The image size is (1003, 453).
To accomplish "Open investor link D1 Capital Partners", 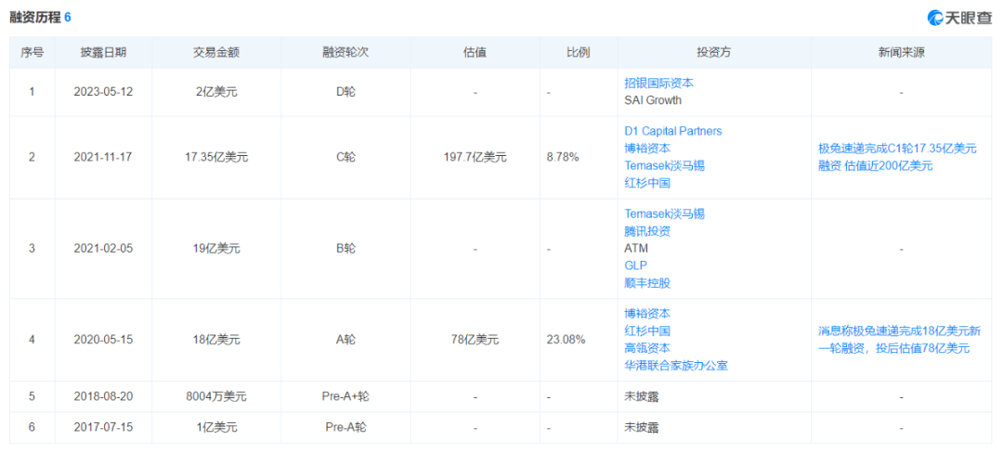I will pyautogui.click(x=673, y=131).
